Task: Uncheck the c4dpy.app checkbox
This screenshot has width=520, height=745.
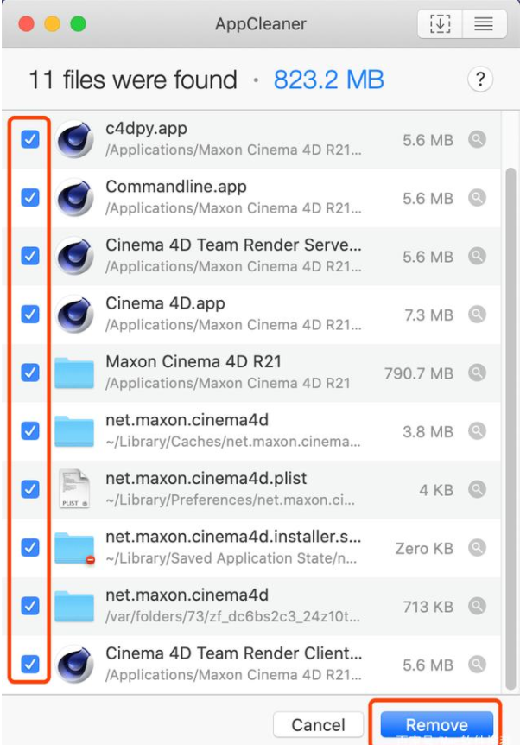Action: point(30,139)
